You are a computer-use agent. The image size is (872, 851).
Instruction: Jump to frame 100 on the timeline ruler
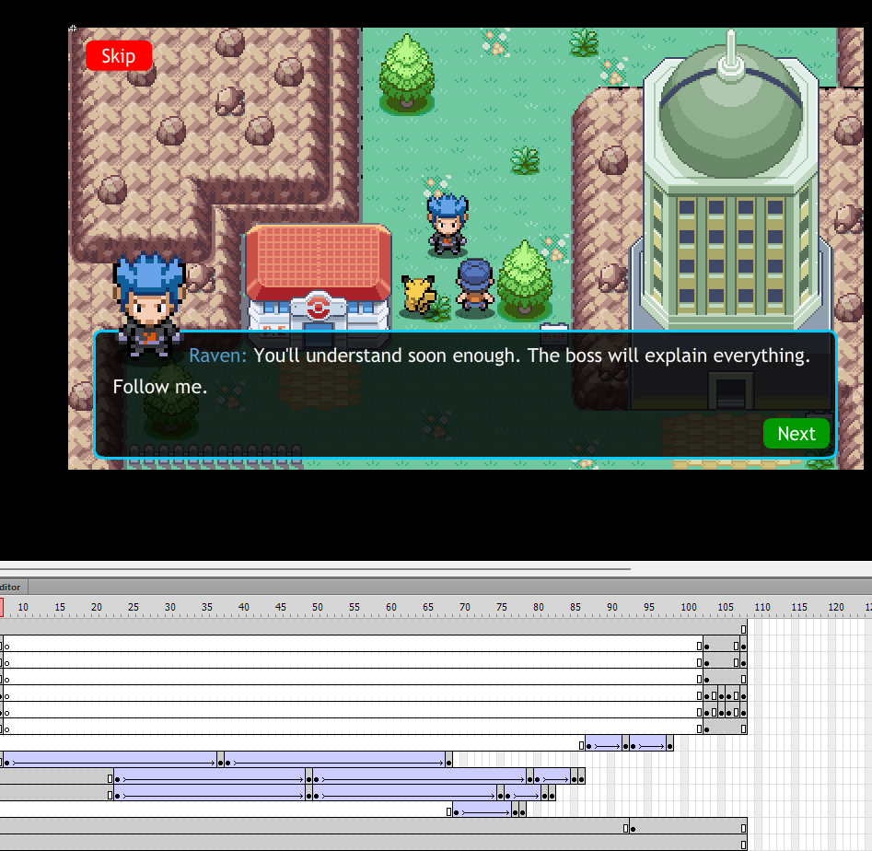coord(689,607)
